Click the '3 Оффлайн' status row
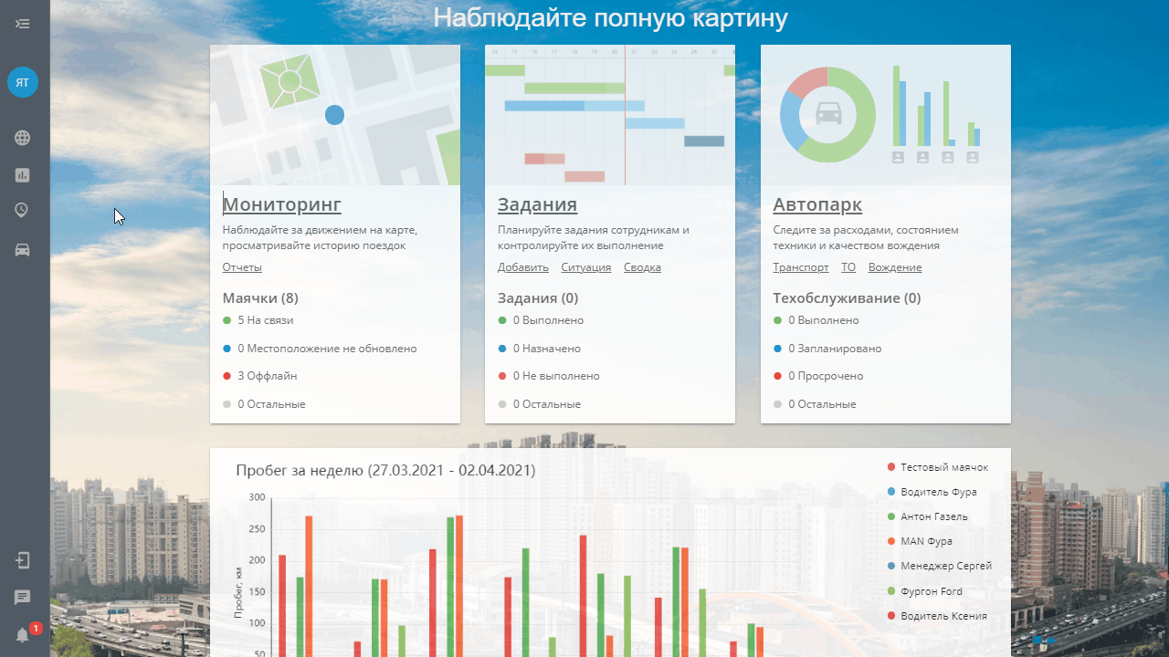The height and width of the screenshot is (657, 1169). 260,376
